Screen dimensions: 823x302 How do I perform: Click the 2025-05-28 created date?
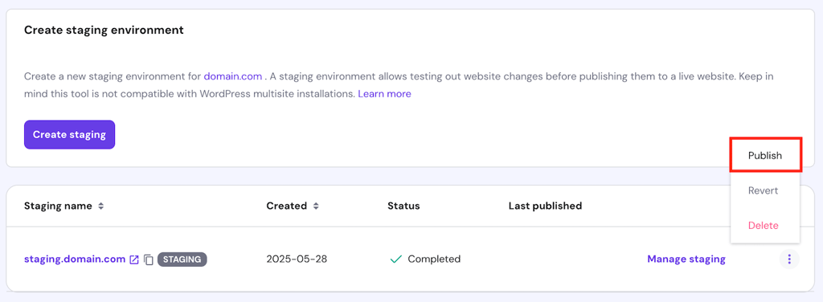point(297,259)
